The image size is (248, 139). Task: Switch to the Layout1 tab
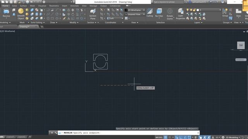point(11,137)
